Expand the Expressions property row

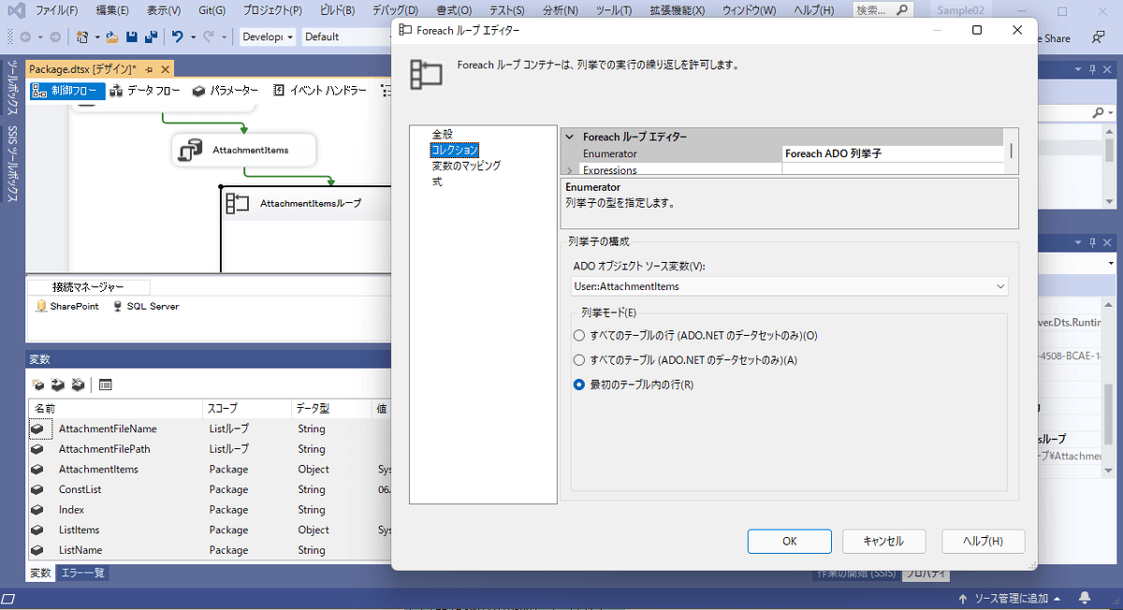[570, 170]
